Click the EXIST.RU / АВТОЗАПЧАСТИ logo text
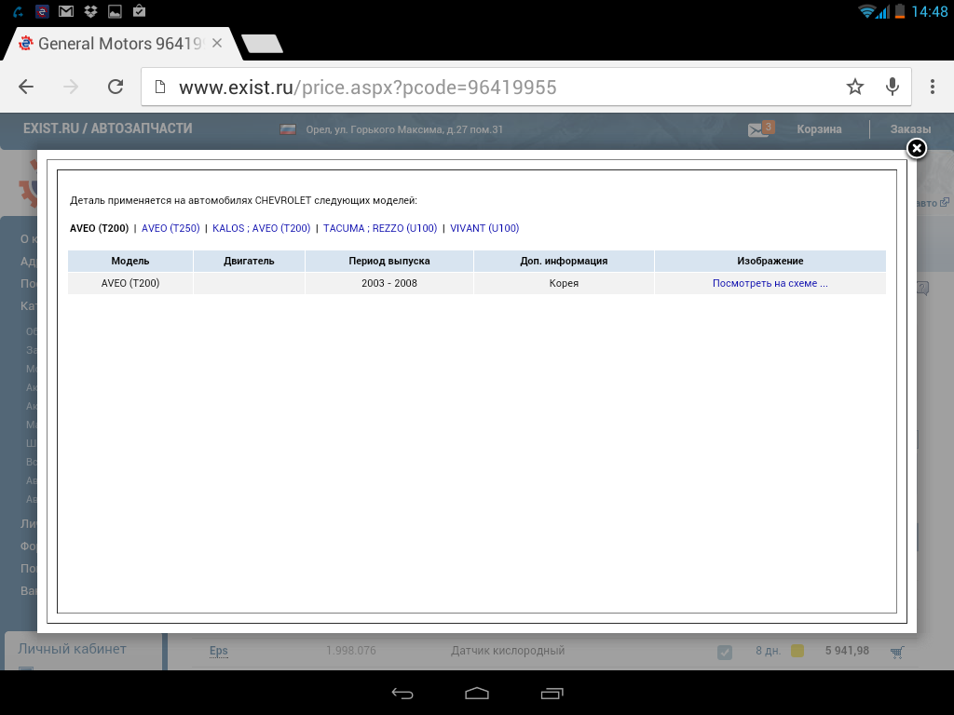The height and width of the screenshot is (715, 954). tap(108, 128)
